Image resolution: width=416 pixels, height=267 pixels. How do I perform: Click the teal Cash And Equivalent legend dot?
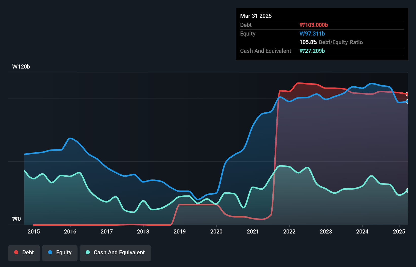pyautogui.click(x=88, y=252)
